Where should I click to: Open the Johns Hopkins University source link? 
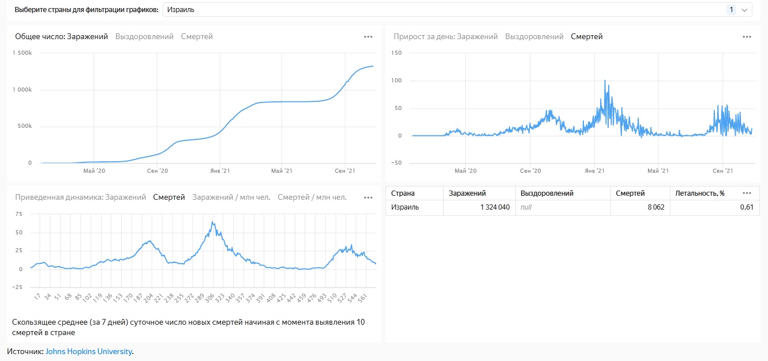(x=88, y=351)
